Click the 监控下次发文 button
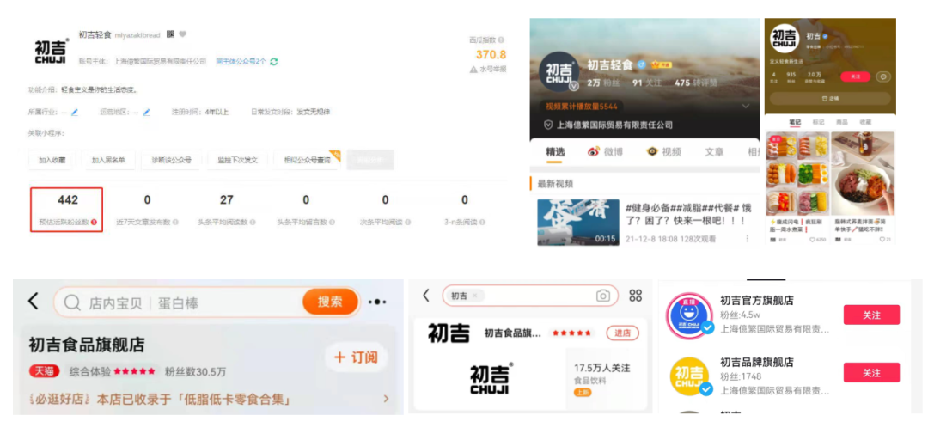 click(237, 160)
